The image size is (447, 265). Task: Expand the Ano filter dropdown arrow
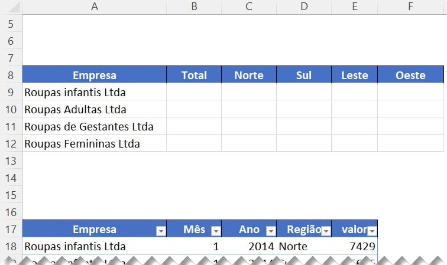coord(270,231)
